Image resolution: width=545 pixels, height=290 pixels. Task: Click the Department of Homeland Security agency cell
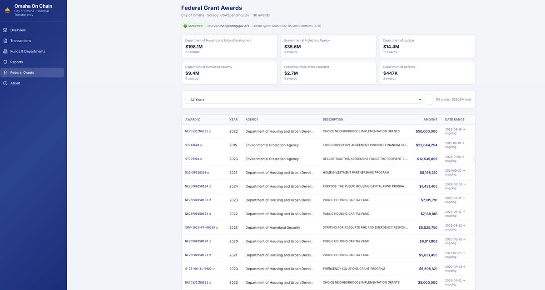click(273, 227)
